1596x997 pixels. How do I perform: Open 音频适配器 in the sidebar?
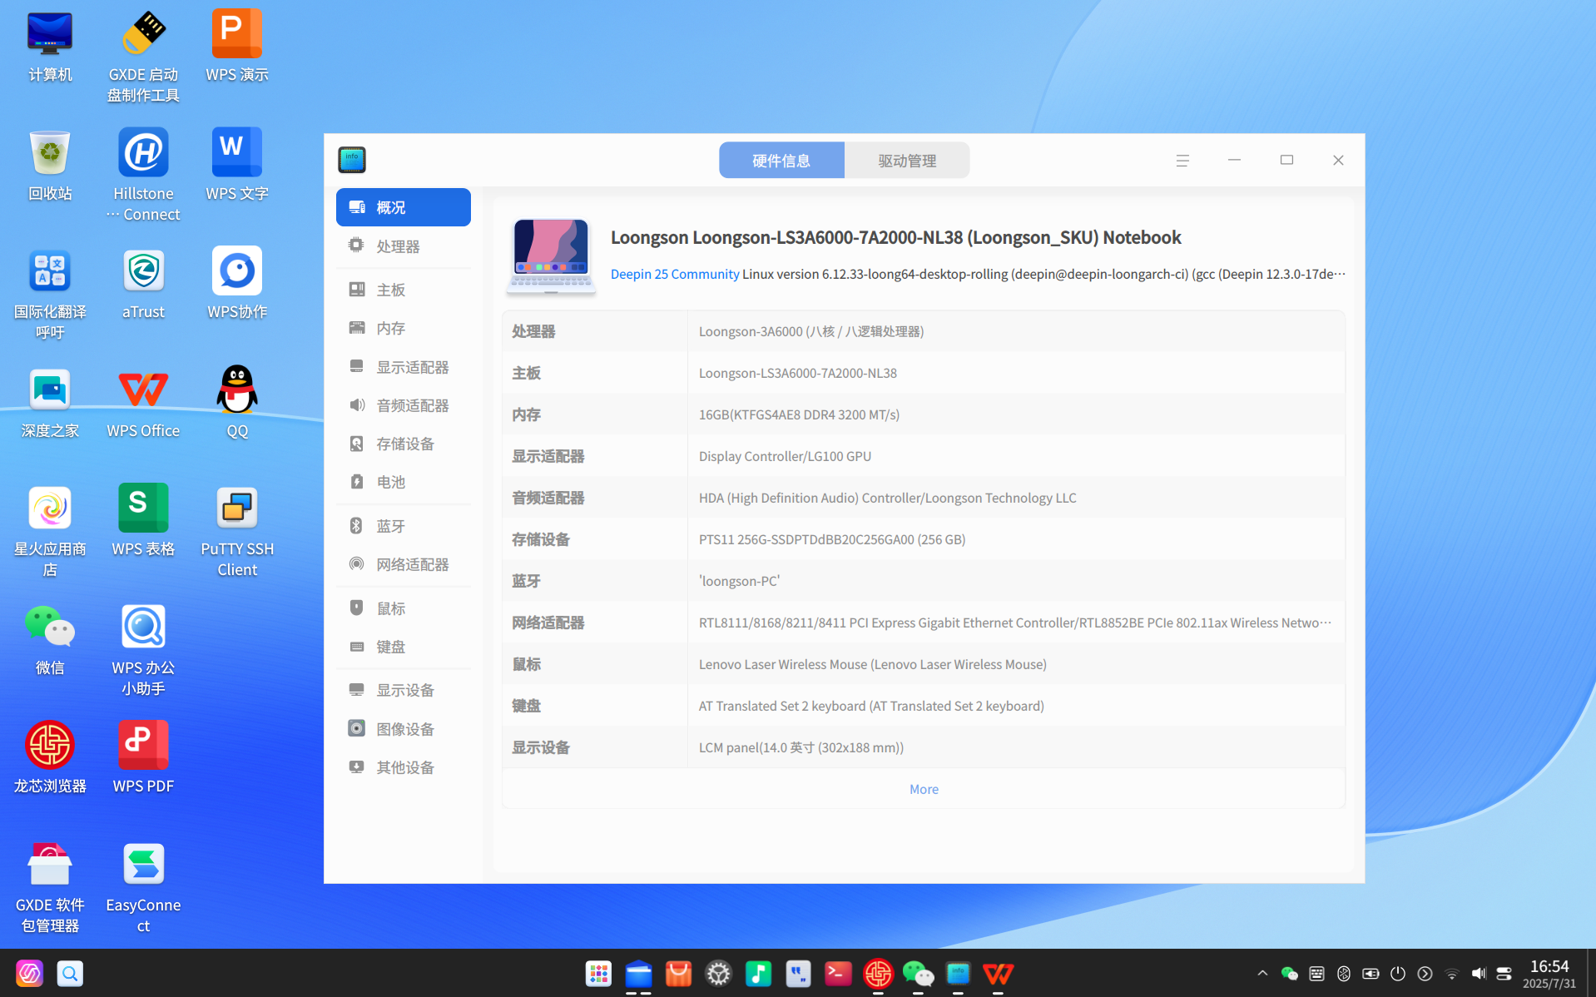point(403,405)
